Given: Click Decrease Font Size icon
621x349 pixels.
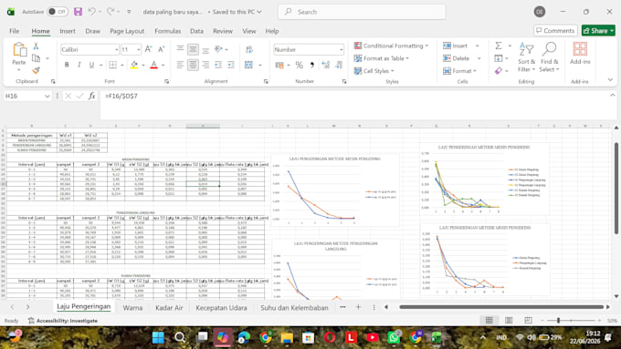Looking at the screenshot, I should click(162, 49).
